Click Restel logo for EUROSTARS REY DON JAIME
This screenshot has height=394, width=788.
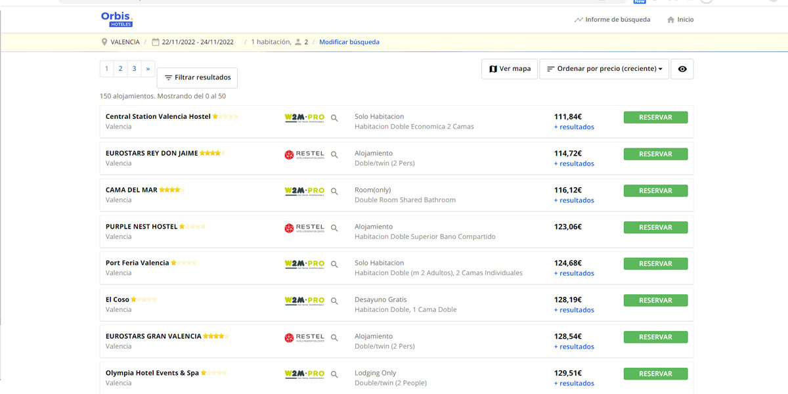305,154
